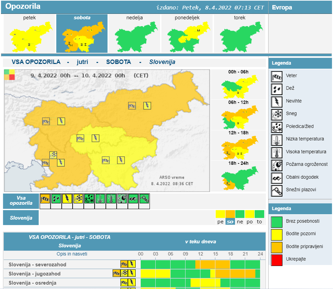Select the rain warning icon in the filter row below the map
Viewport: 333px width, 289px height.
56,199
